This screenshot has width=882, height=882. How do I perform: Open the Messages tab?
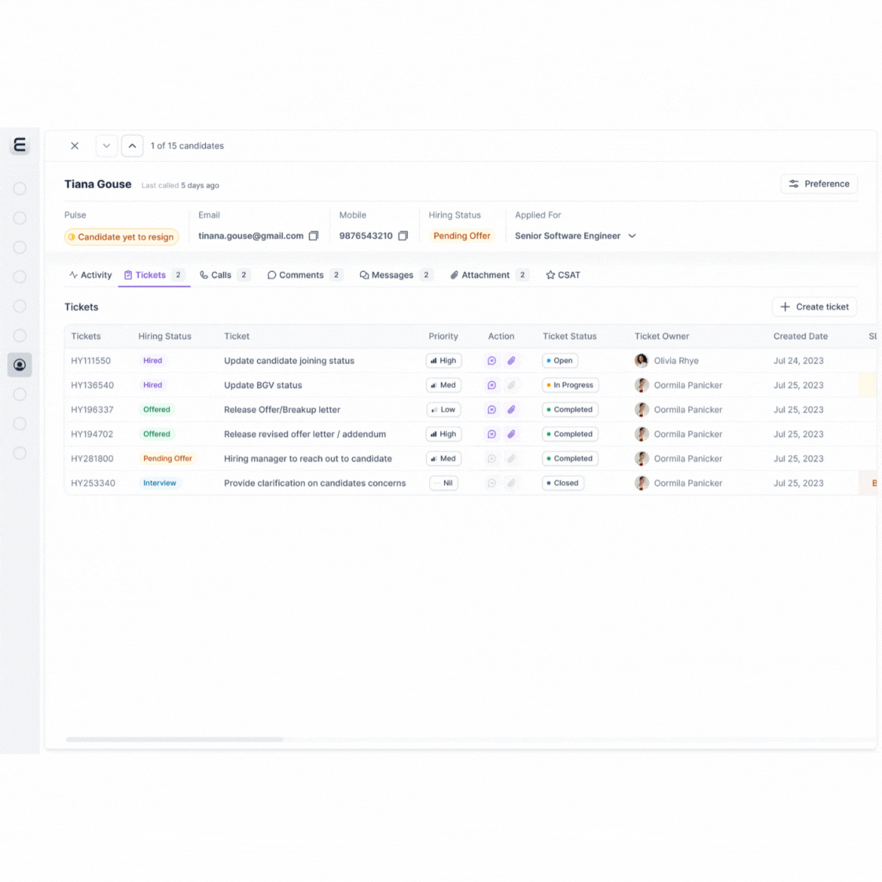click(392, 275)
